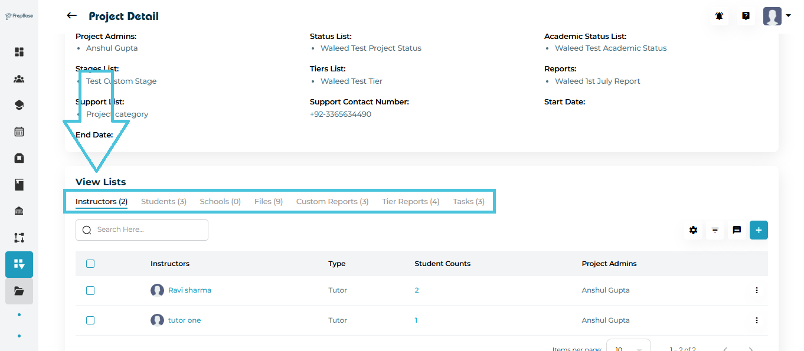Open the calendar icon in the sidebar
The image size is (804, 351).
[x=19, y=132]
